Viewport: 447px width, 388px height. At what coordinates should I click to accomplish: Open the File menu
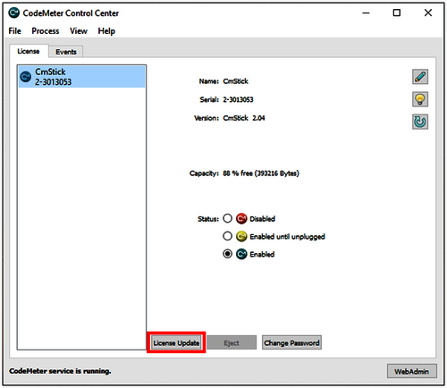(x=15, y=31)
